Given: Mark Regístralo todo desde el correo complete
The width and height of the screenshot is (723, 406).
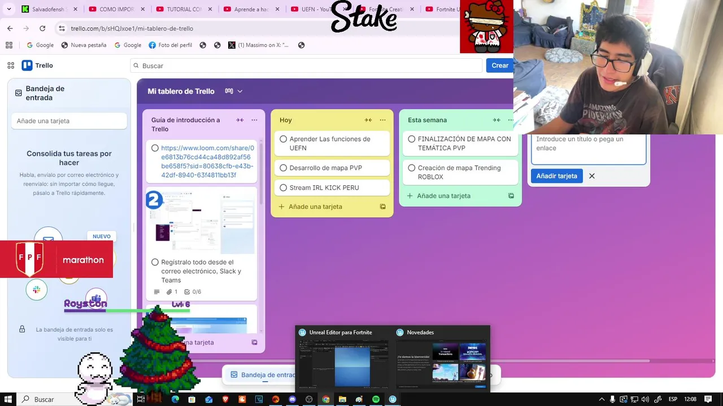Looking at the screenshot, I should click(x=155, y=262).
